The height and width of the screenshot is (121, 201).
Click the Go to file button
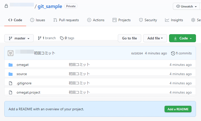tap(129, 38)
